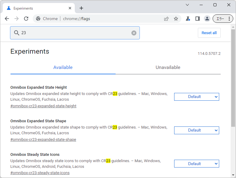Switch to the Available tab
The image size is (236, 178).
(63, 67)
